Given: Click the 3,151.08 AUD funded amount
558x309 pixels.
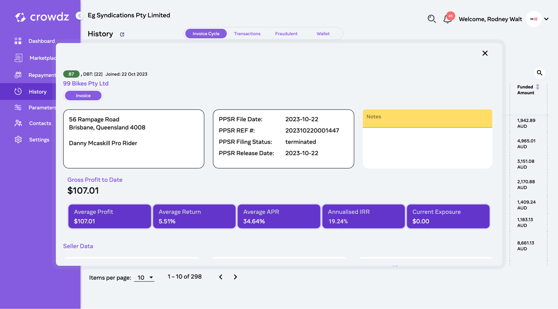Looking at the screenshot, I should (525, 164).
